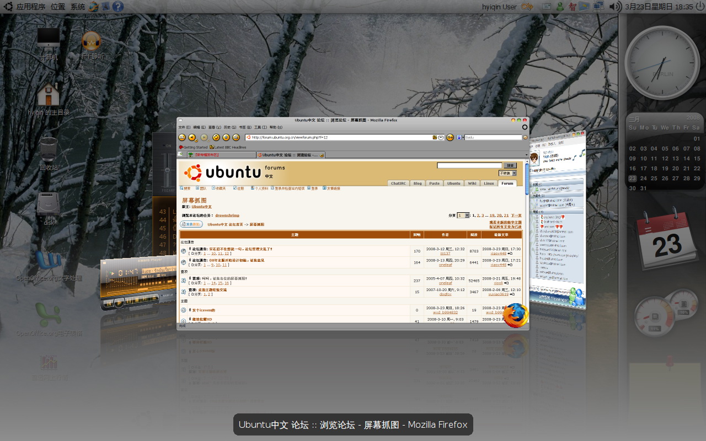Viewport: 706px width, 441px height.
Task: Click the 搜索 button beside forum search field
Action: tap(510, 165)
